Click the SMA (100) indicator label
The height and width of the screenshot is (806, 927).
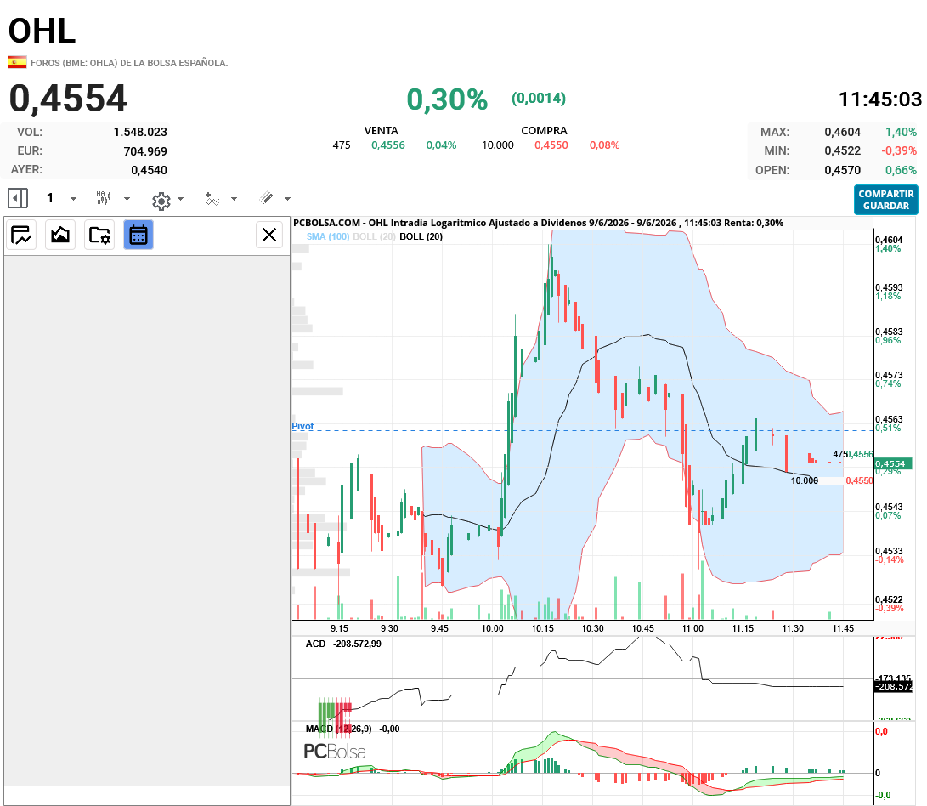(x=328, y=236)
